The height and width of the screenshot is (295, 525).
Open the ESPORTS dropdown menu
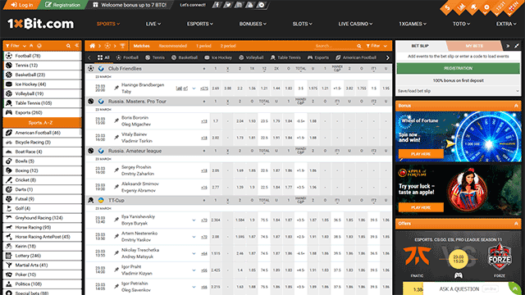coord(200,24)
